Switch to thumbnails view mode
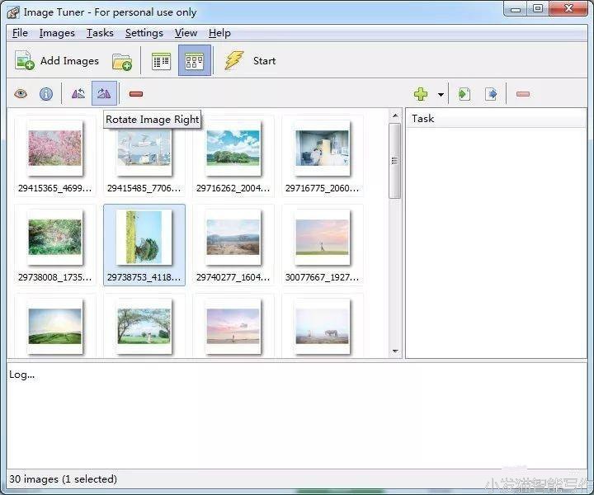The height and width of the screenshot is (495, 594). tap(194, 61)
